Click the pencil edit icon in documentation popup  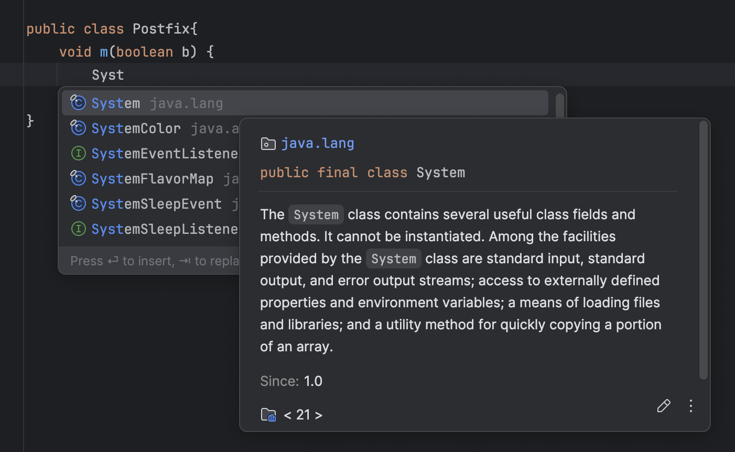pyautogui.click(x=664, y=405)
